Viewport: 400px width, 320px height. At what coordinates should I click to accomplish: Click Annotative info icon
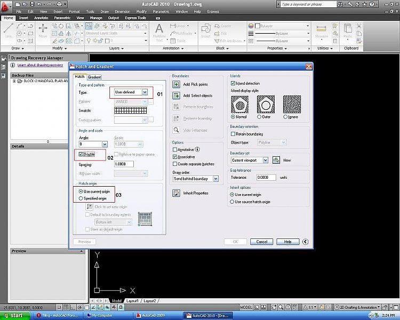click(x=197, y=149)
